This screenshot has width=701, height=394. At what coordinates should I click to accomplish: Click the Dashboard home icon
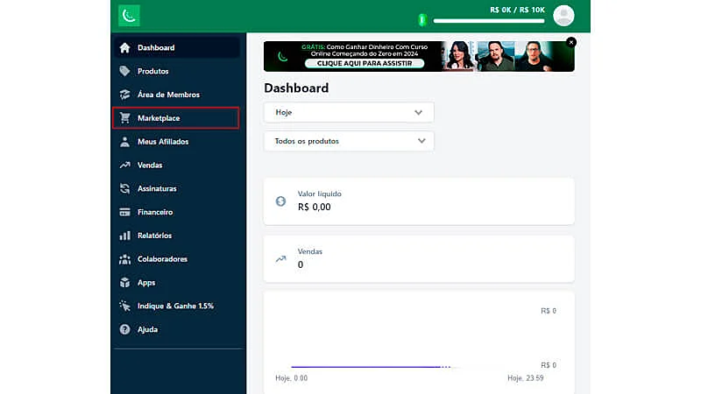[x=124, y=47]
